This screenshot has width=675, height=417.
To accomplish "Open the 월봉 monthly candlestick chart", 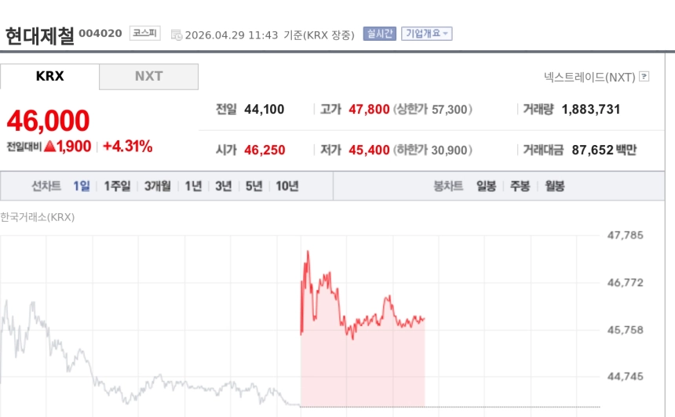I will tap(555, 186).
